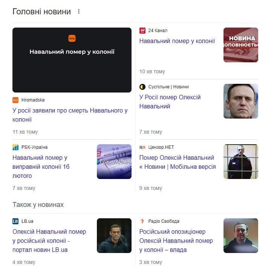Click the РБК-Україна source logo icon
The height and width of the screenshot is (270, 274).
click(15, 147)
